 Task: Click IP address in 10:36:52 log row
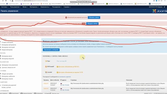click(x=65, y=90)
